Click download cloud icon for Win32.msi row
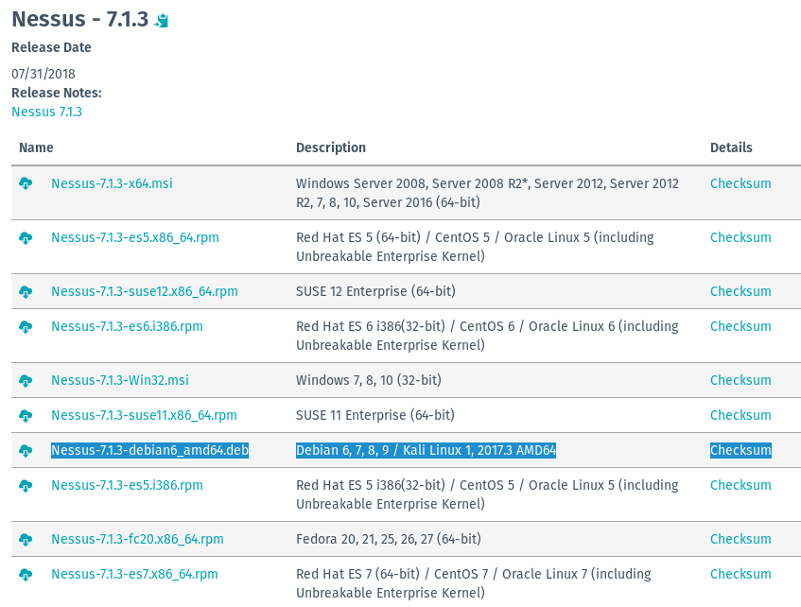The image size is (801, 607). pyautogui.click(x=26, y=380)
